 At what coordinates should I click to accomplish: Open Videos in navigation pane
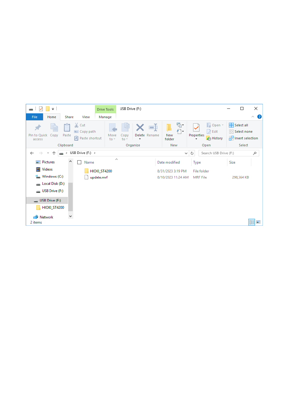47,169
